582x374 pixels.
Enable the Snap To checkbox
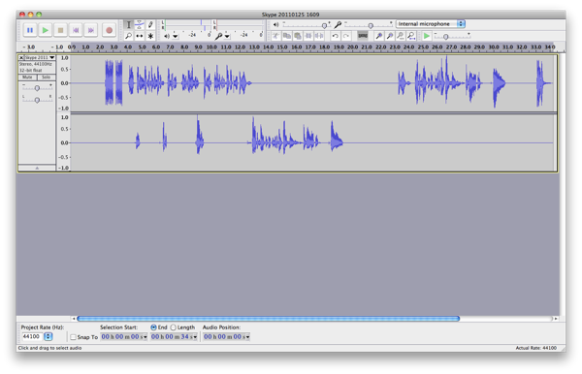(x=73, y=337)
